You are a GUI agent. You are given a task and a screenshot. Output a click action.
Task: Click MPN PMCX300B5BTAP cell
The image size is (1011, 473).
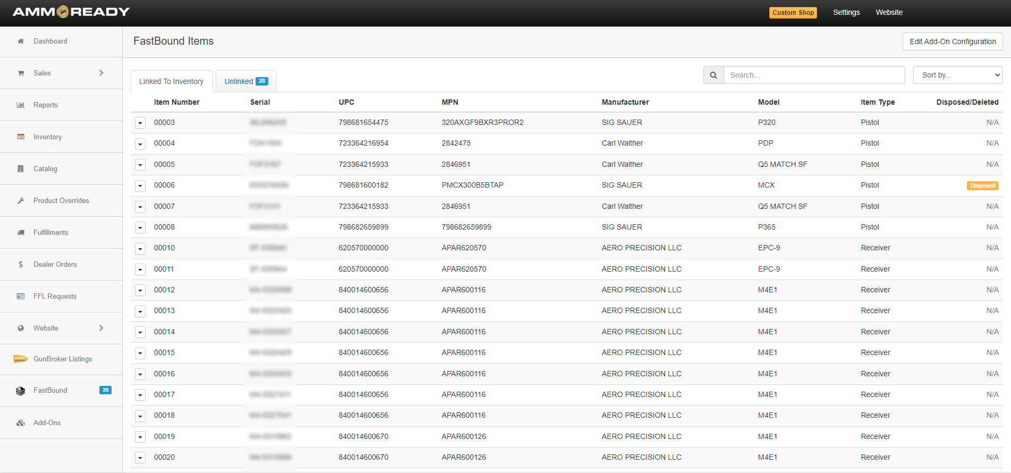pyautogui.click(x=472, y=185)
